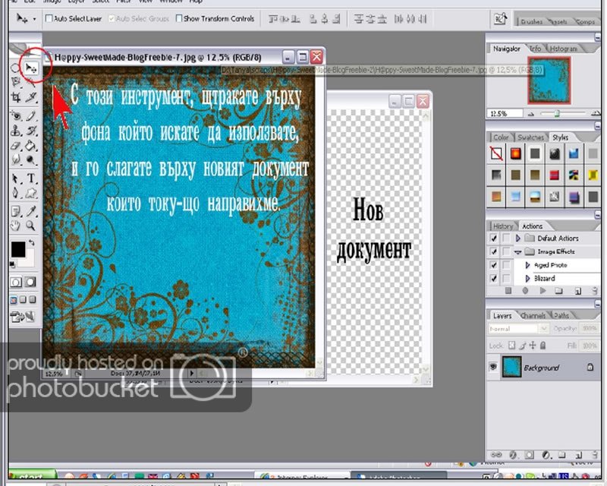This screenshot has width=607, height=486.
Task: Click Play selection in Actions panel
Action: coord(543,290)
